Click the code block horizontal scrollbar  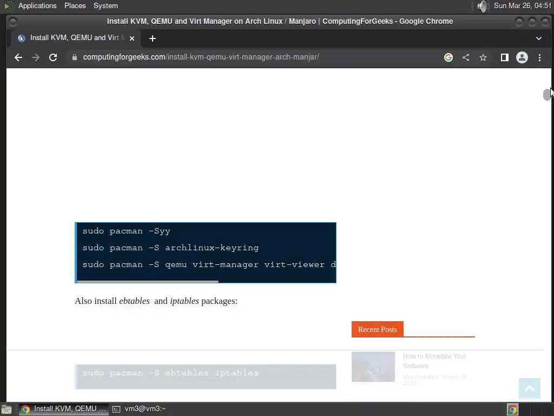coord(148,282)
